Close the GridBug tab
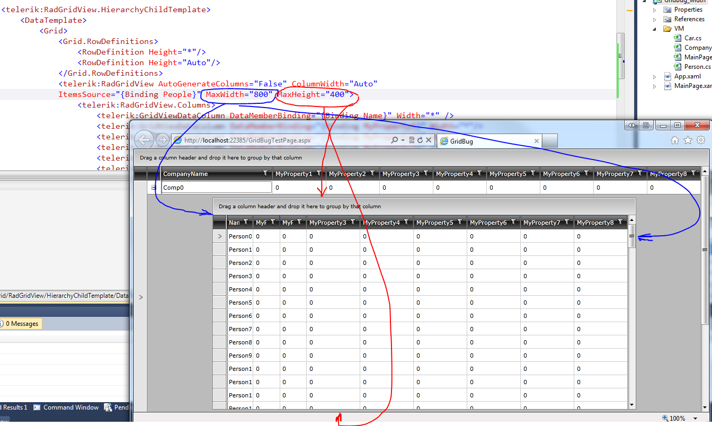 tap(537, 141)
